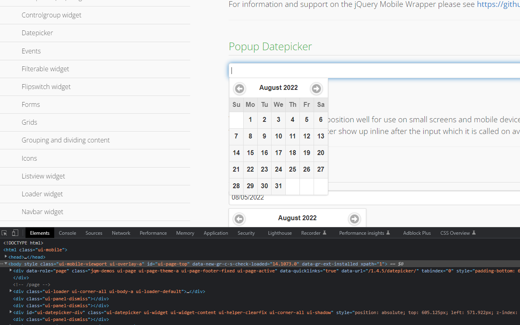Select August 28 in popup calendar

236,186
